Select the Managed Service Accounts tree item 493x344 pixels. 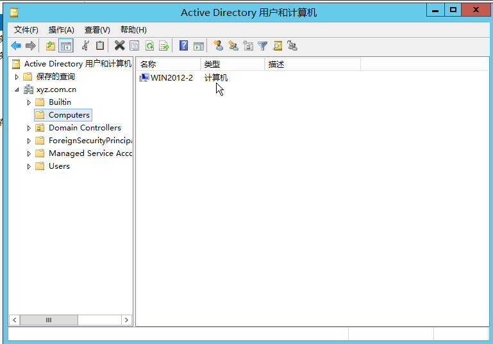point(90,153)
